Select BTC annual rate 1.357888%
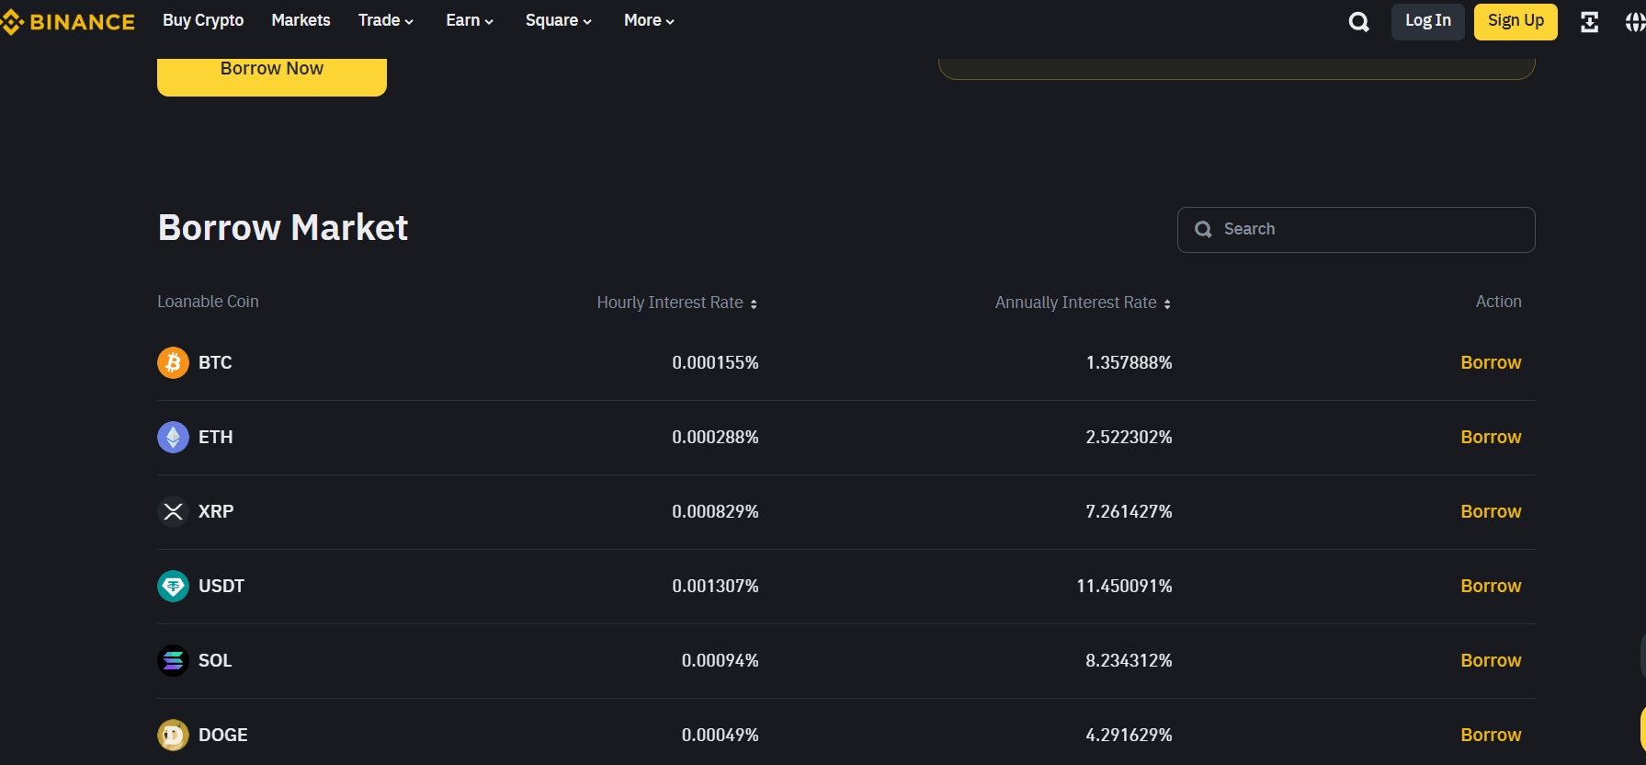Image resolution: width=1646 pixels, height=765 pixels. pyautogui.click(x=1129, y=362)
